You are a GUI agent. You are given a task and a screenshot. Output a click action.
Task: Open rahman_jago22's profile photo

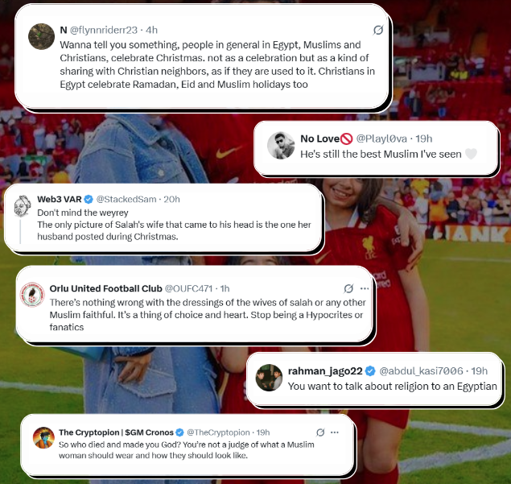click(x=269, y=378)
